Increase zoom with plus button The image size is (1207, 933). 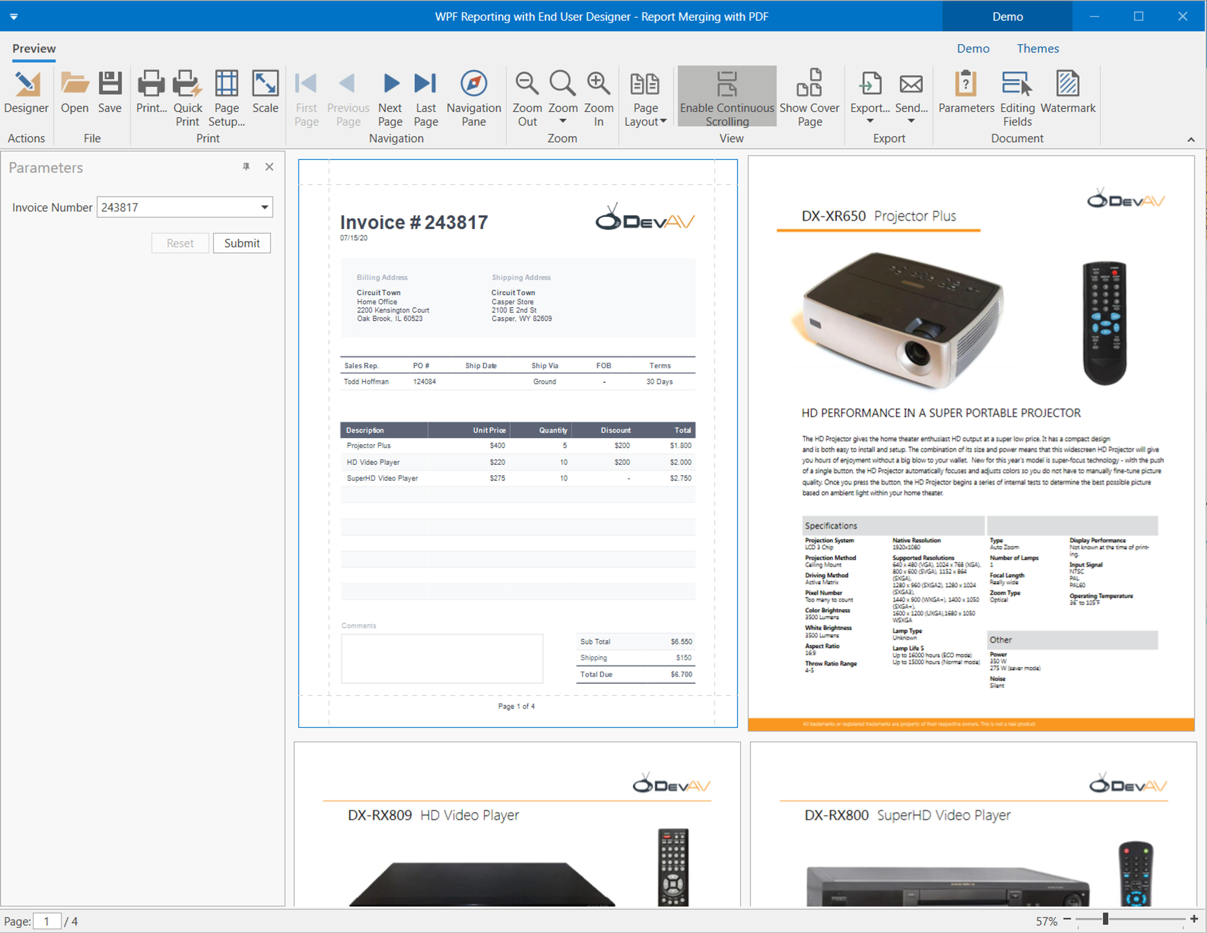tap(1194, 919)
